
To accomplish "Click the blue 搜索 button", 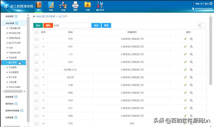I will pos(96,25).
